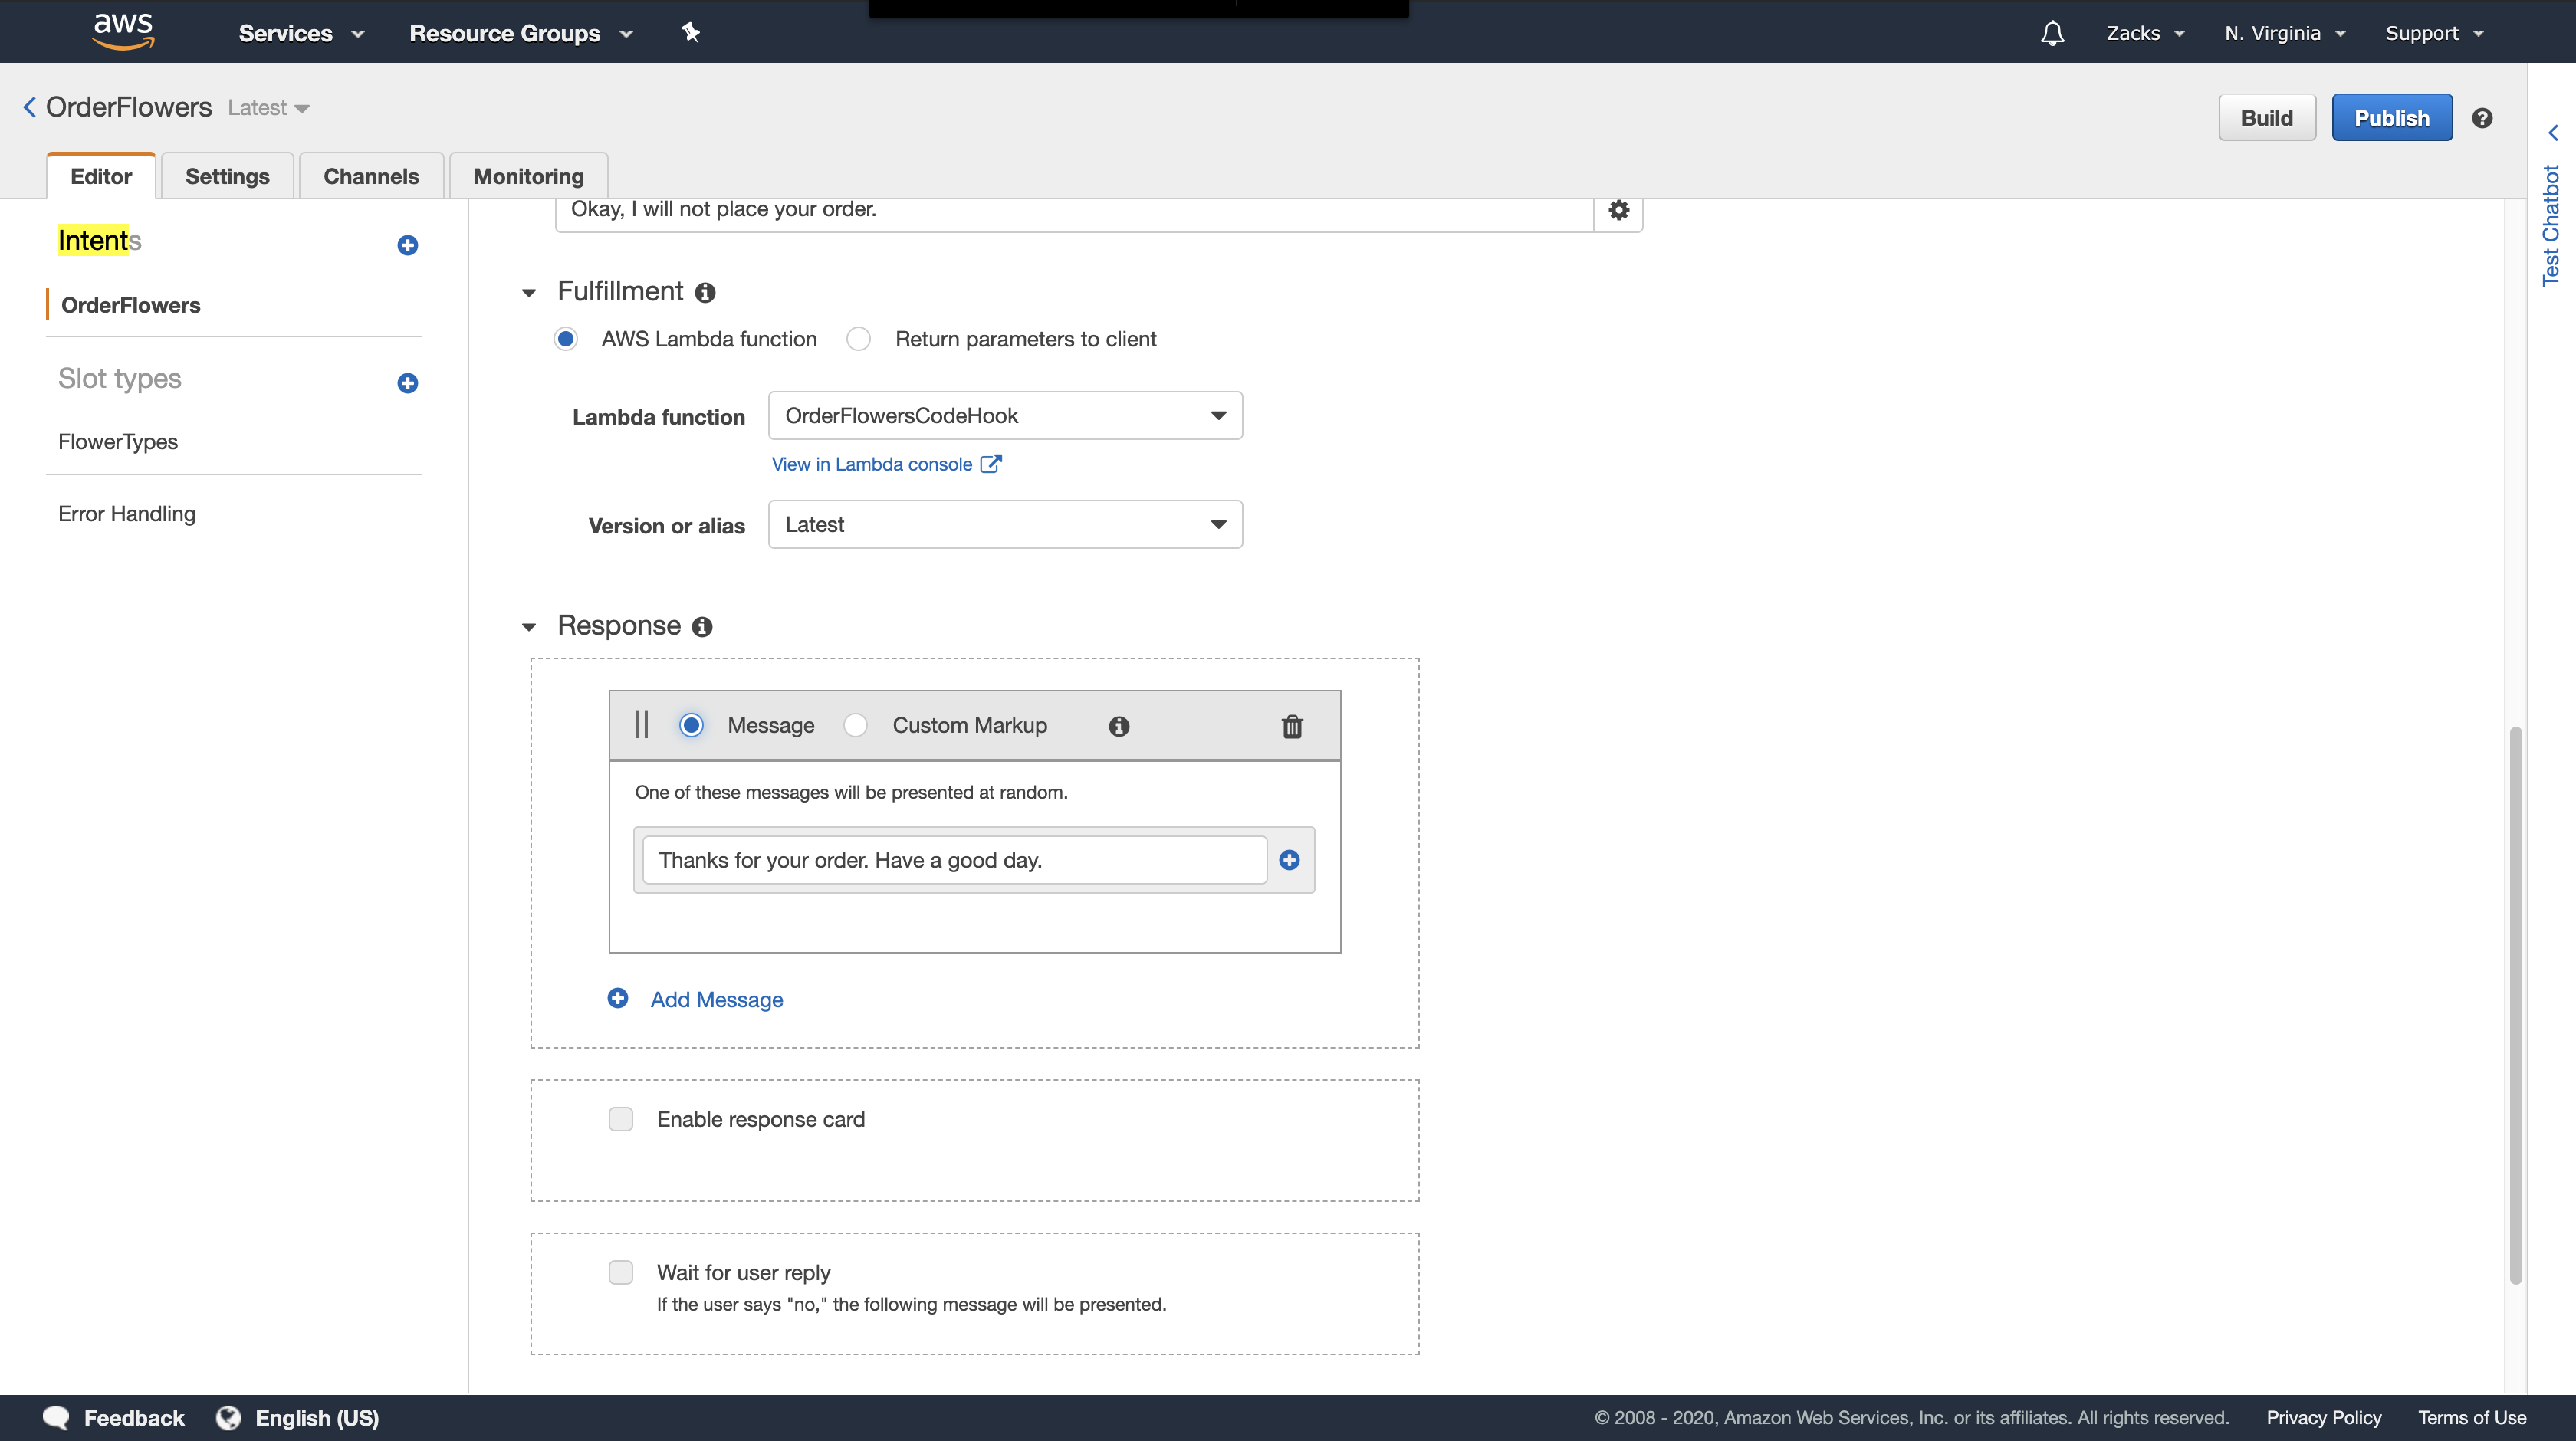Click the Fulfillment info icon

(705, 292)
